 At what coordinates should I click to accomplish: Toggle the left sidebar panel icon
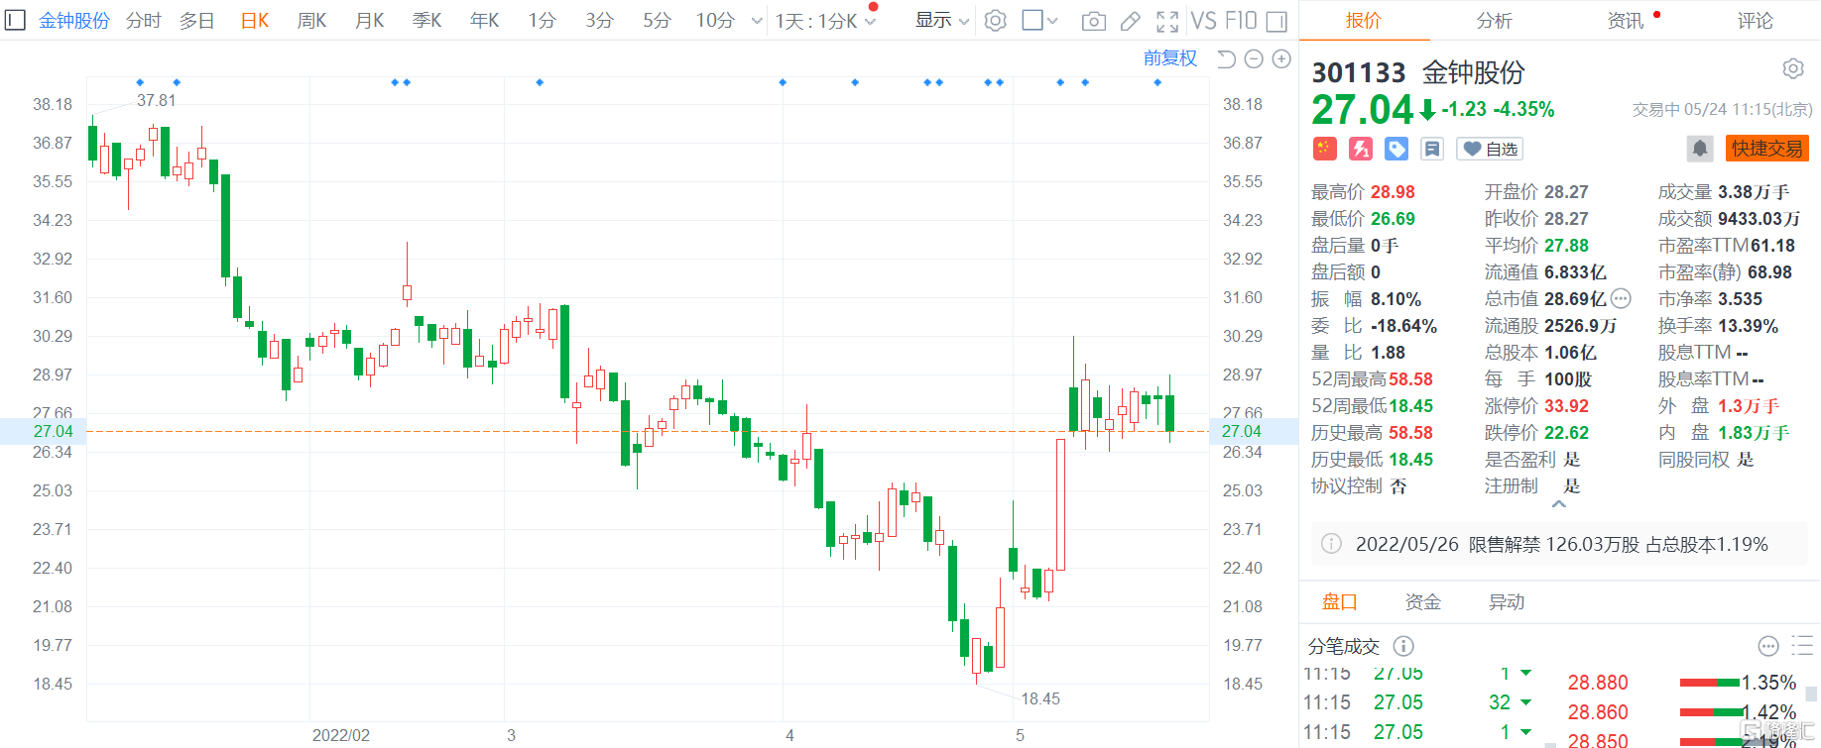(x=15, y=20)
